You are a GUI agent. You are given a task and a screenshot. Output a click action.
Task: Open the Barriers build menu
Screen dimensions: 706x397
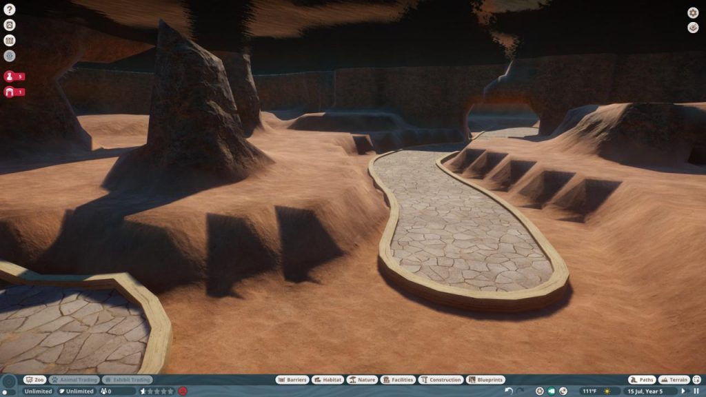tap(292, 380)
